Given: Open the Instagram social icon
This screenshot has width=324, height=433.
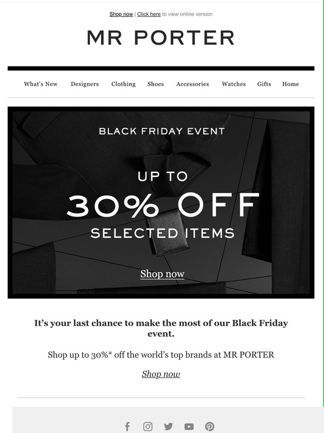Looking at the screenshot, I should 148,426.
